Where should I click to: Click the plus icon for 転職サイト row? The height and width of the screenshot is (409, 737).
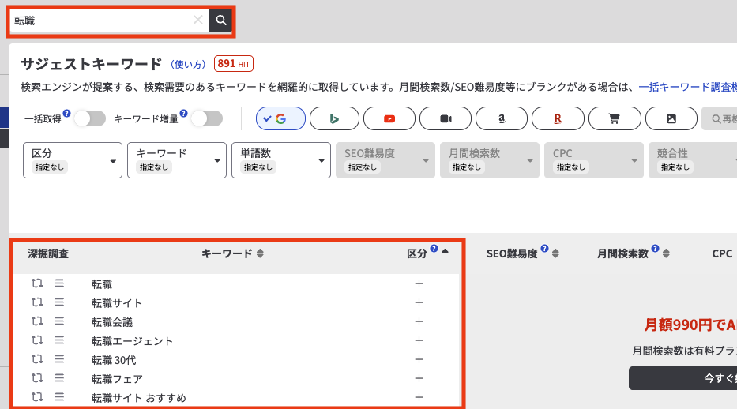pyautogui.click(x=419, y=302)
